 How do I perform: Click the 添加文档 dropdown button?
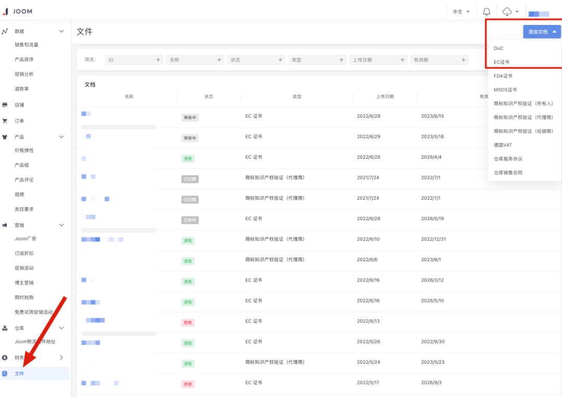[542, 32]
